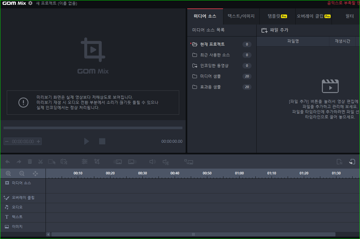Click the new project document icon

pos(339,161)
